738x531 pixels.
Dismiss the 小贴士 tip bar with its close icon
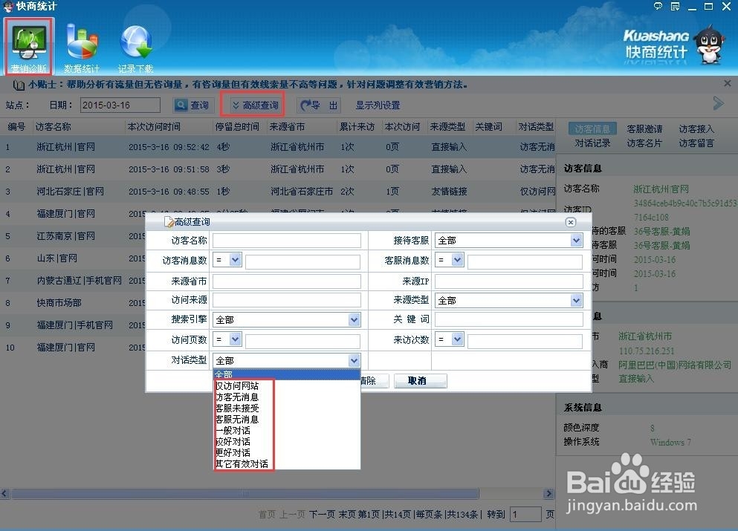coord(727,83)
